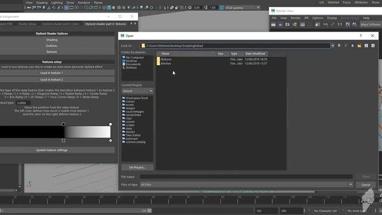The image size is (382, 215).
Task: Open the Renderer menu in viewport
Action: [x=84, y=2]
